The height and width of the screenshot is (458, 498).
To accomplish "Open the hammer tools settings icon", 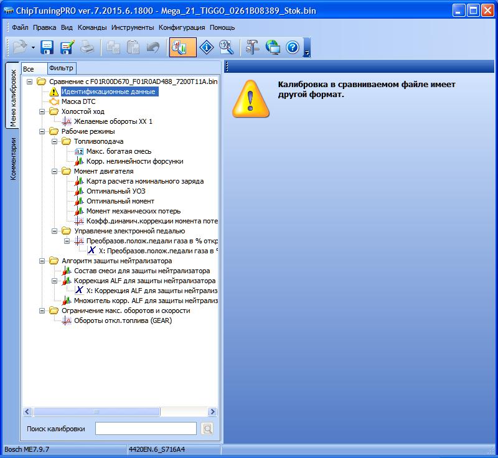I will click(x=253, y=47).
